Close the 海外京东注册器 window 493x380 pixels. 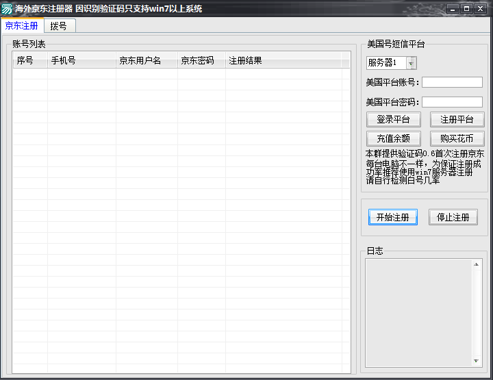point(481,9)
